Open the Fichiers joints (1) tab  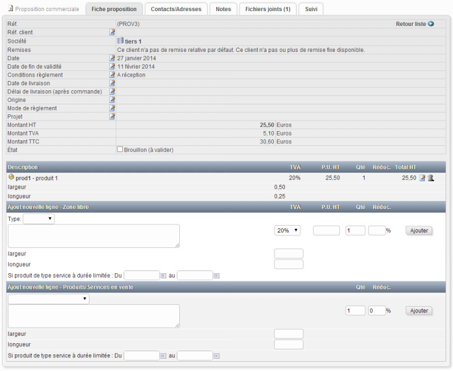tap(268, 9)
